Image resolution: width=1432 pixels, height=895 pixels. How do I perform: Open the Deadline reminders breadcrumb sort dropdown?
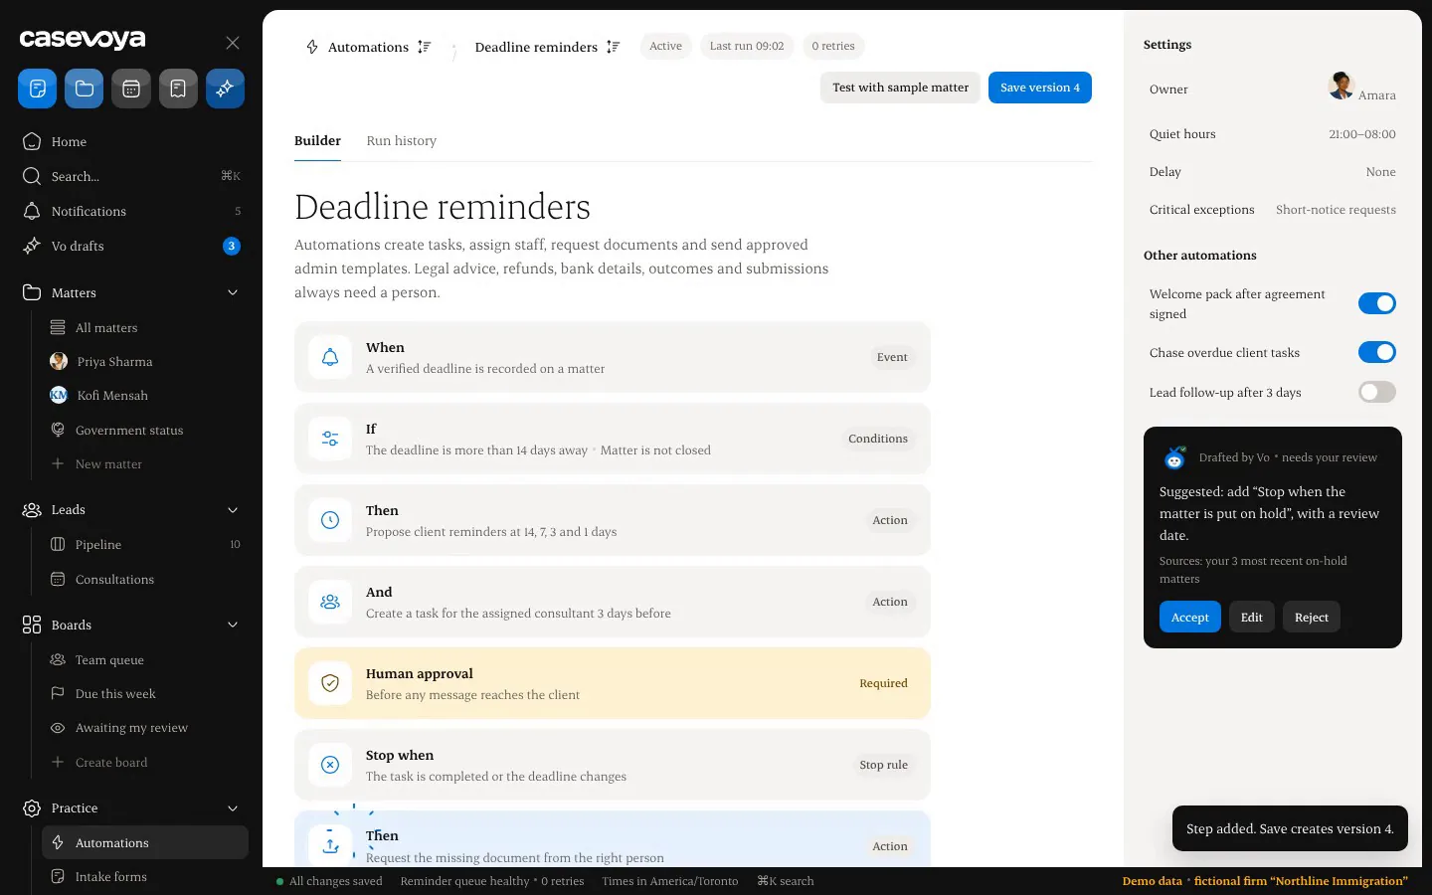point(613,47)
